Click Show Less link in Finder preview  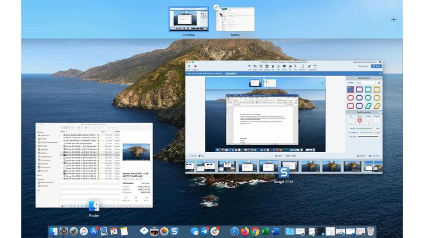tap(146, 183)
